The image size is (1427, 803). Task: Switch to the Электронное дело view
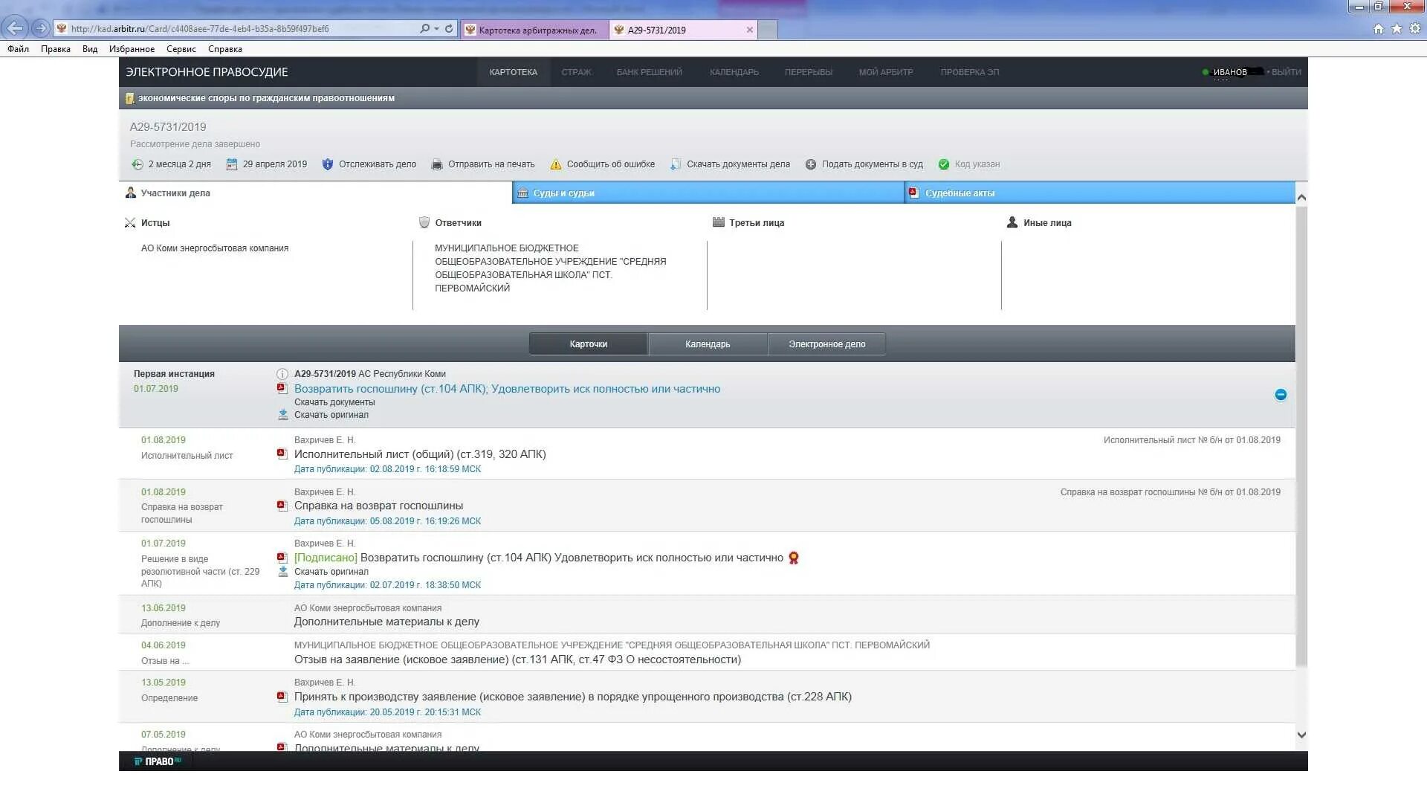(826, 344)
